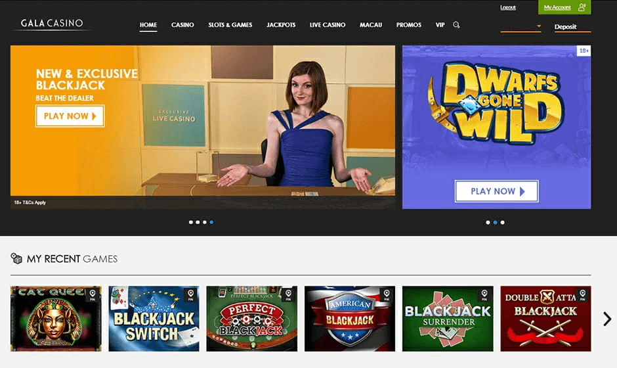Pin the Blackjack Surrender game
Image resolution: width=617 pixels, height=368 pixels.
click(484, 294)
